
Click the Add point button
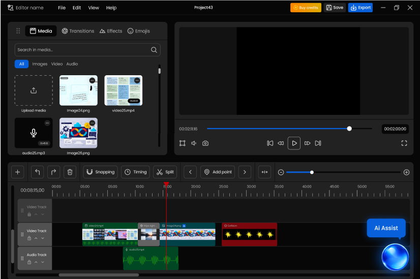(218, 172)
